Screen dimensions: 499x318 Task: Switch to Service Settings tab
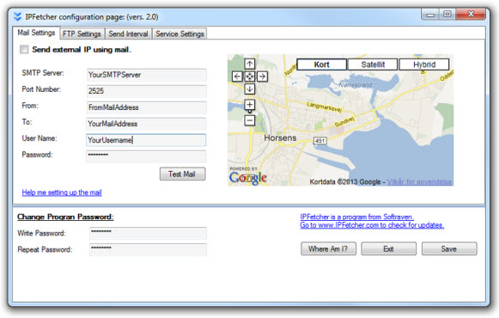180,34
